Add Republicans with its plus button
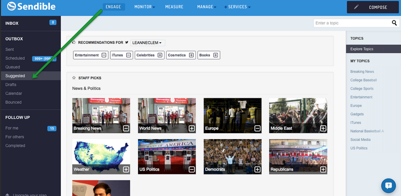401x196 pixels. click(x=323, y=170)
